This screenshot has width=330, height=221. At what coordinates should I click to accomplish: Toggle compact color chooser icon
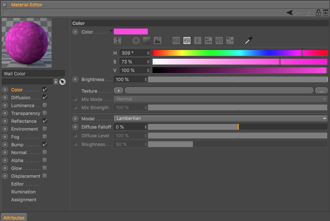117,40
